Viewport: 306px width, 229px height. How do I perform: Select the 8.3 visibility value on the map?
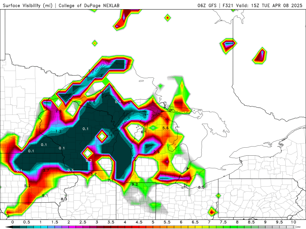coord(64,199)
